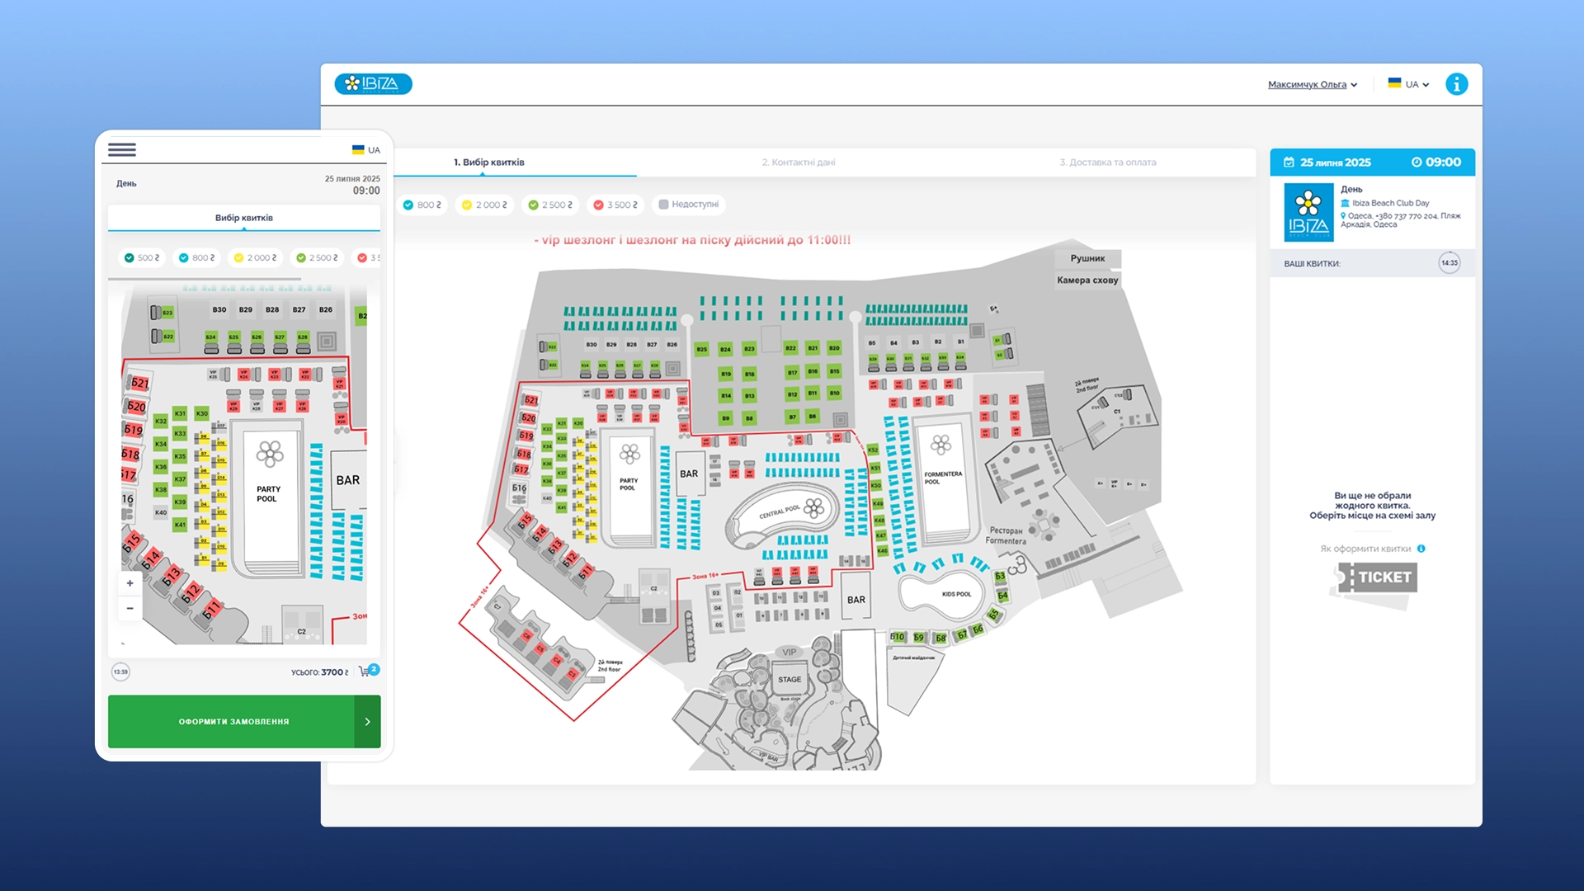Viewport: 1584px width, 891px height.
Task: Toggle the Недоступні filter checkbox
Action: pos(663,205)
